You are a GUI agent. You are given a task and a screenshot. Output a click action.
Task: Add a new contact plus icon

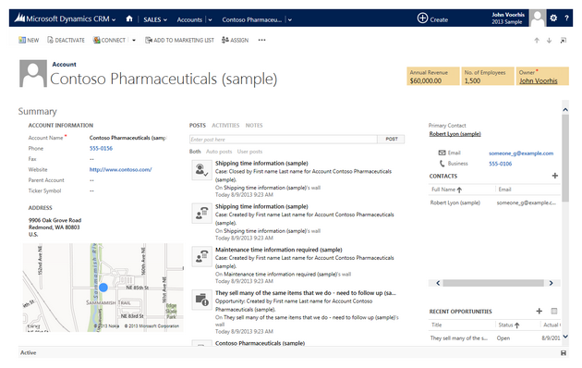click(554, 176)
